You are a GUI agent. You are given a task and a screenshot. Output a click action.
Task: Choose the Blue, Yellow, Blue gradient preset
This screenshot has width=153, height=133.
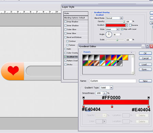click(x=119, y=58)
